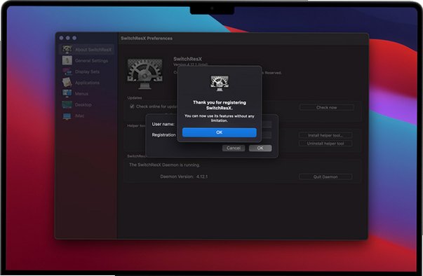
Task: Click the yellow minimize window button
Action: click(x=68, y=38)
